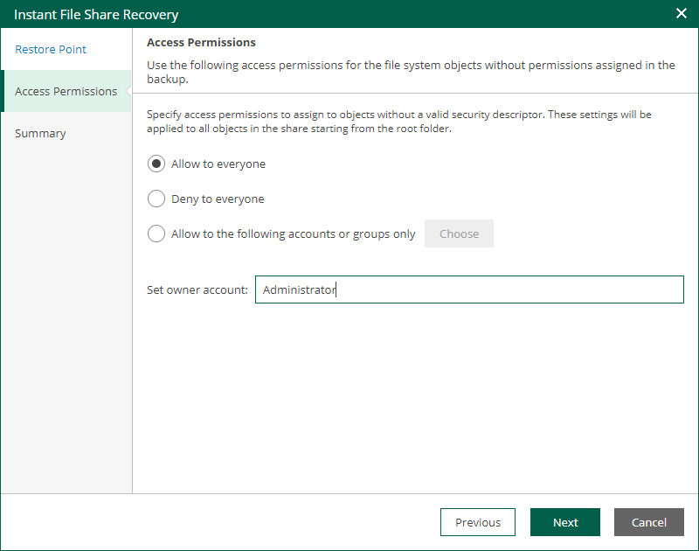Click the bold Access Permissions heading
Viewport: 699px width, 551px height.
coord(201,42)
